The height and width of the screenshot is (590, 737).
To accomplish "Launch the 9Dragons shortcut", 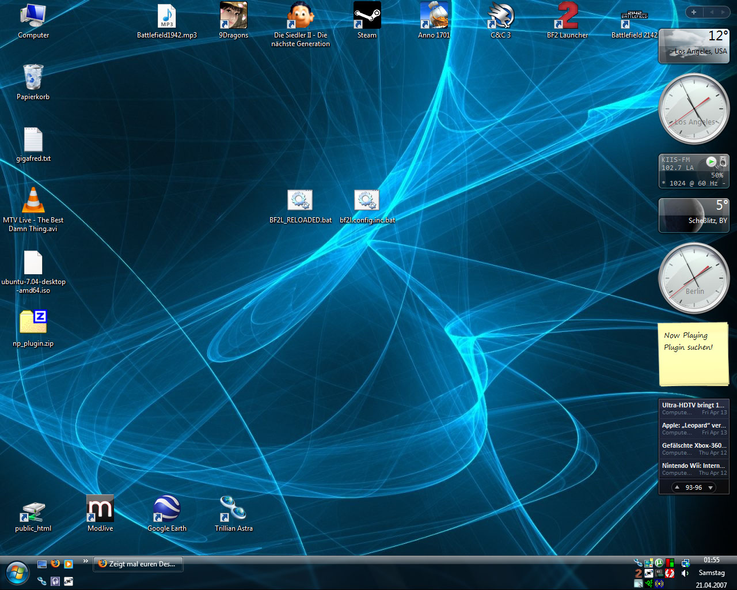I will pos(234,21).
